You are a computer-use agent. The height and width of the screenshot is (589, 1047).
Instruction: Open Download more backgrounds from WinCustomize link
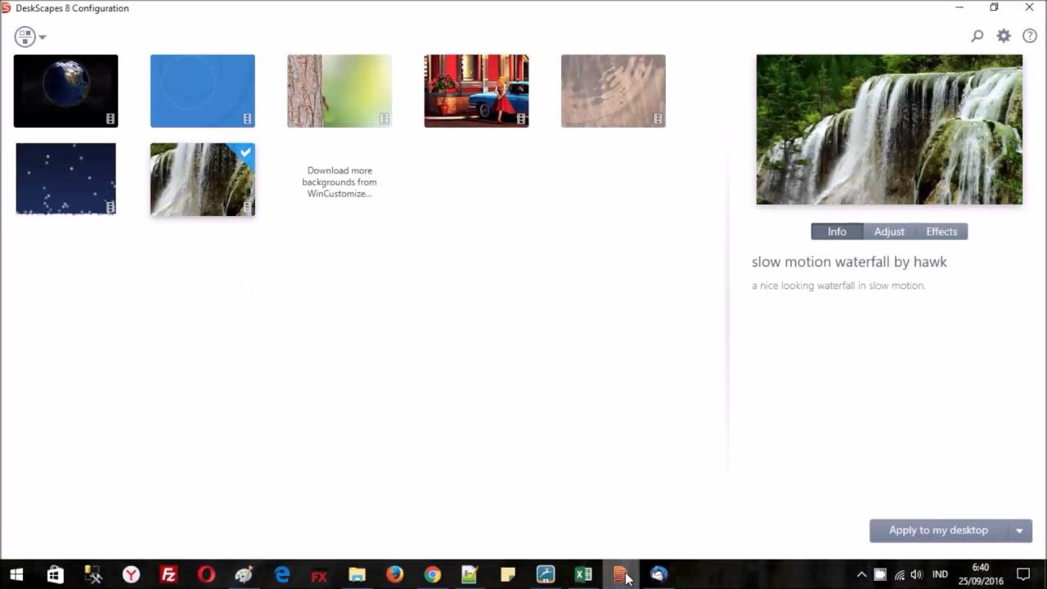(339, 182)
